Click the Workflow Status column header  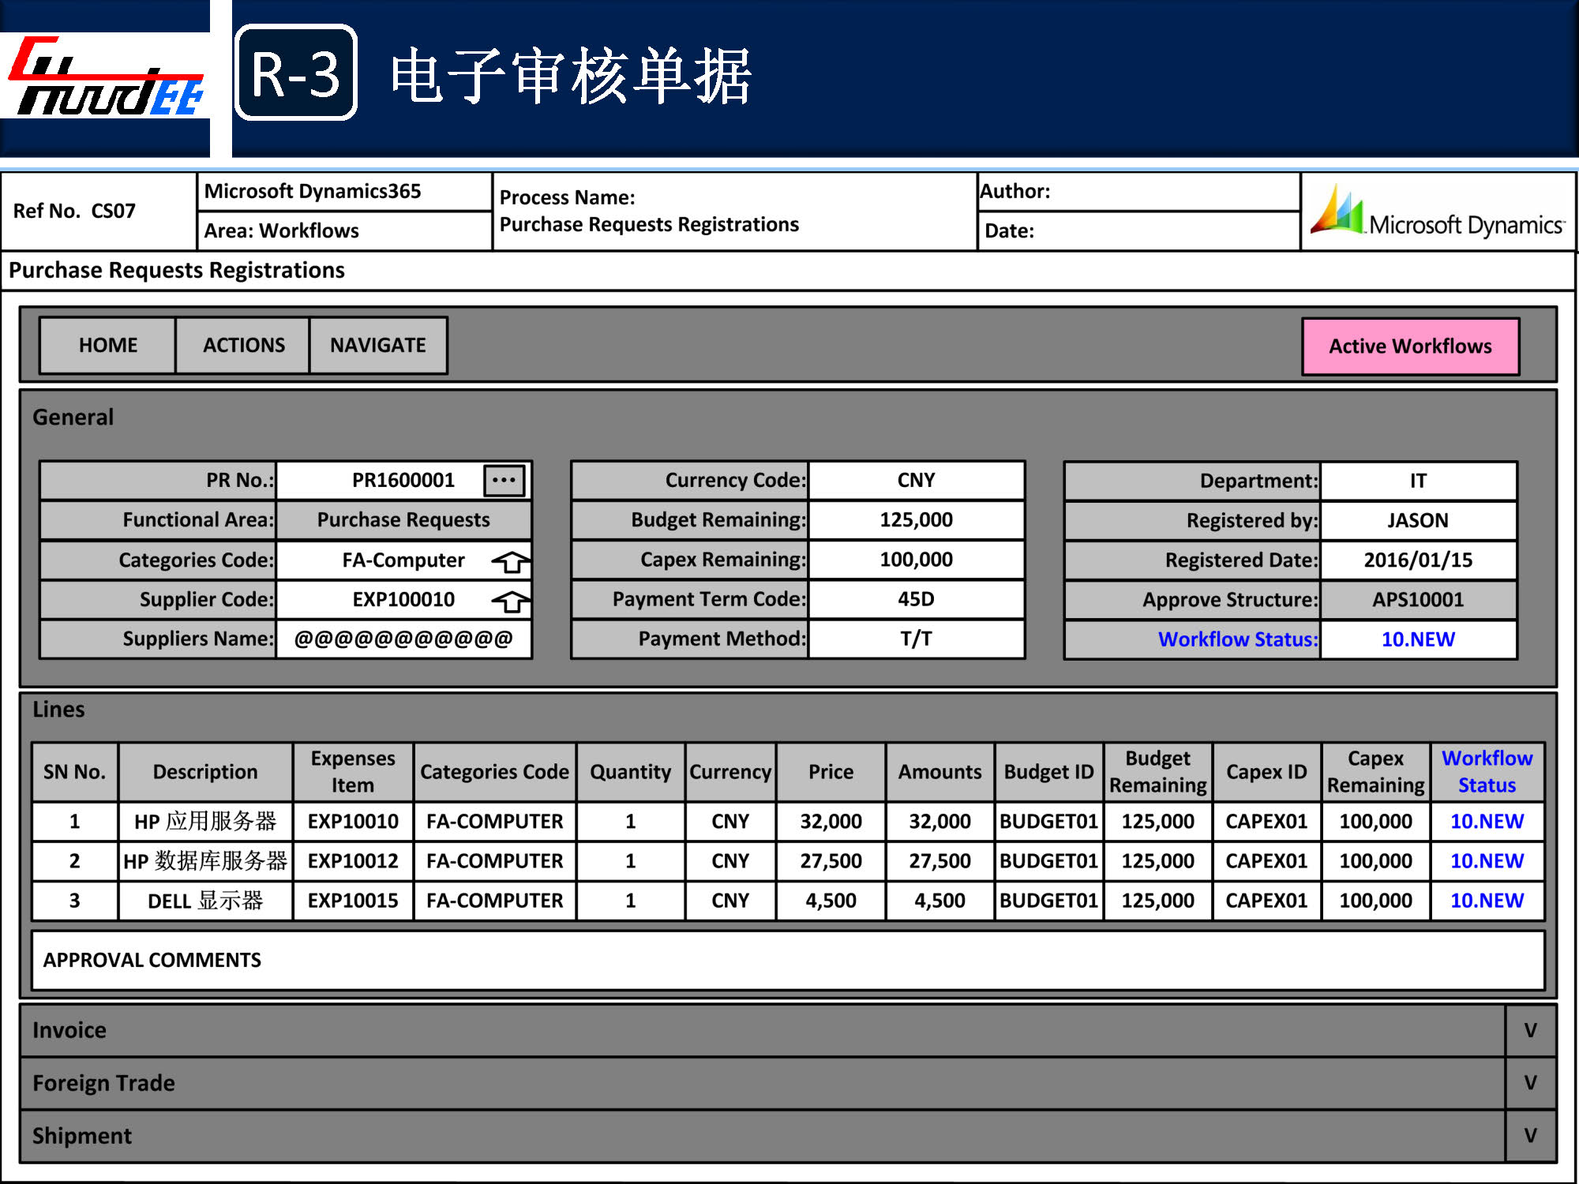(1487, 771)
